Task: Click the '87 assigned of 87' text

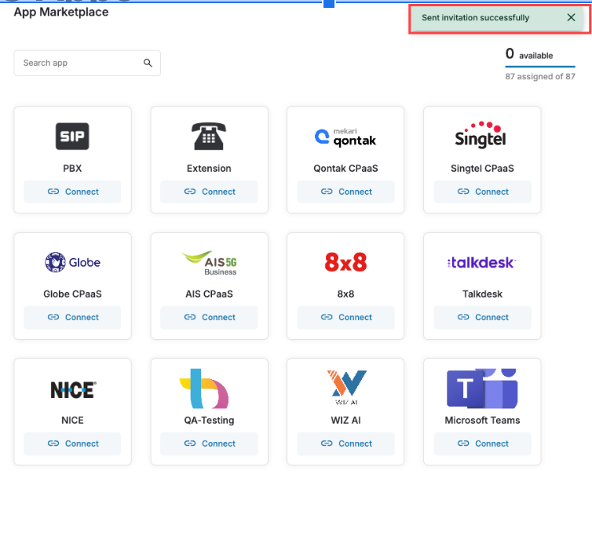Action: click(540, 77)
